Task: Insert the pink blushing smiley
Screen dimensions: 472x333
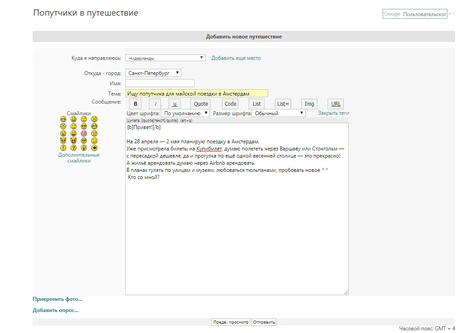Action: click(x=84, y=133)
